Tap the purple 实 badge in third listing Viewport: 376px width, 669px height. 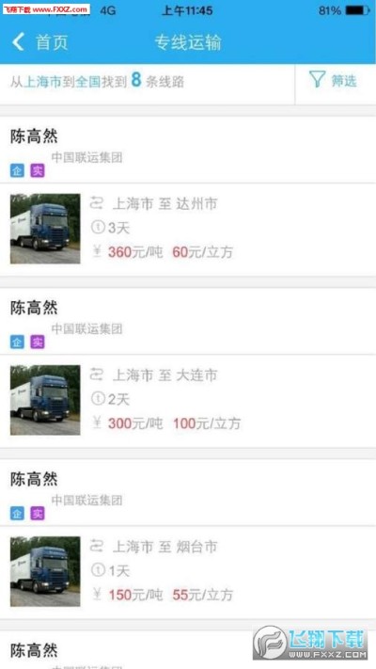tap(38, 513)
